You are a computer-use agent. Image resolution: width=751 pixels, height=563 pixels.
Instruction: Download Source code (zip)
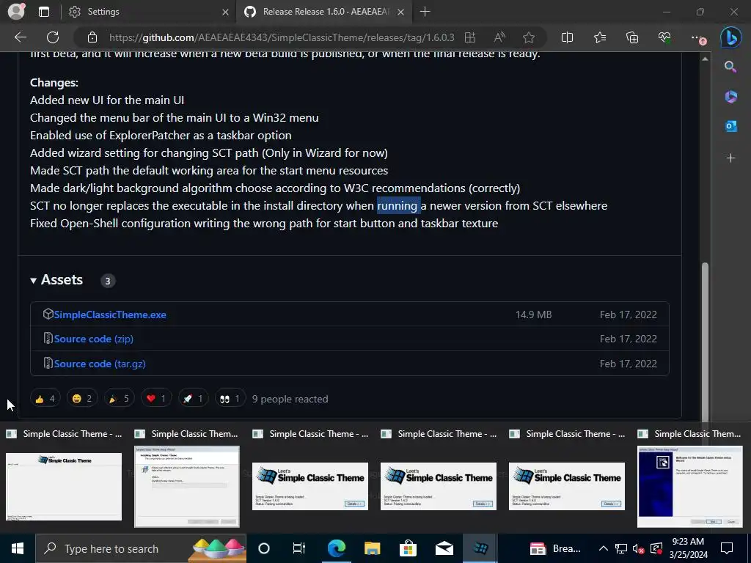tap(93, 339)
